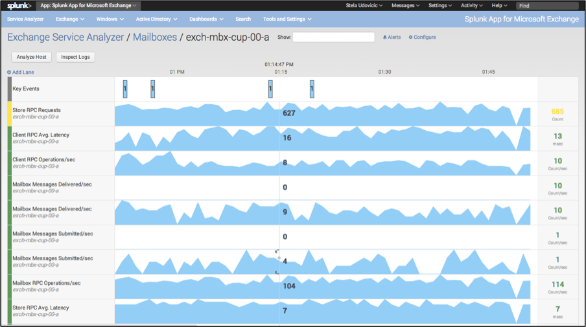Click the Inspect Logs button

click(x=75, y=57)
